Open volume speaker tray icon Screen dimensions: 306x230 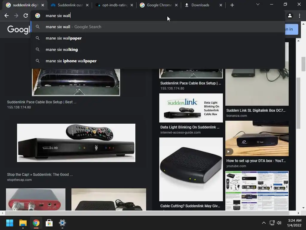coord(279,223)
